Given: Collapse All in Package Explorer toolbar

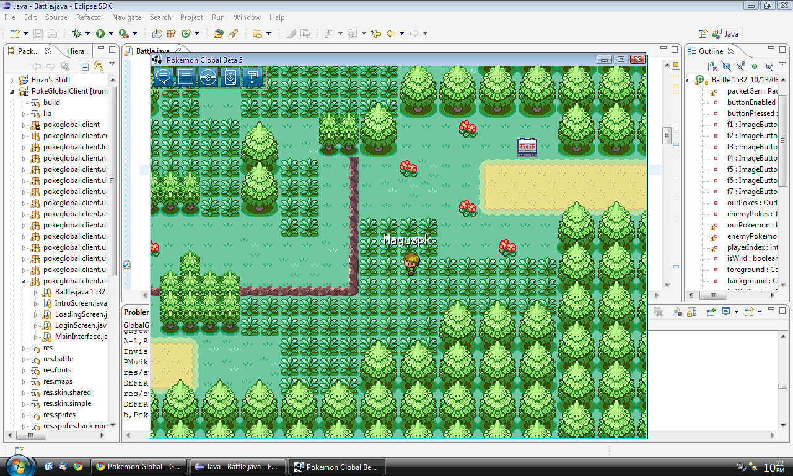Looking at the screenshot, I should 85,66.
